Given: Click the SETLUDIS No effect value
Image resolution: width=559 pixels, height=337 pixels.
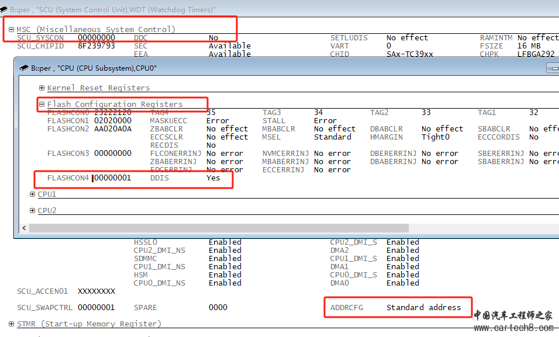Looking at the screenshot, I should pos(407,37).
